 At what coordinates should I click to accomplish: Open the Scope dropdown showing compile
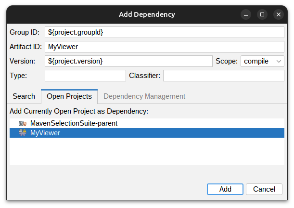(262, 61)
